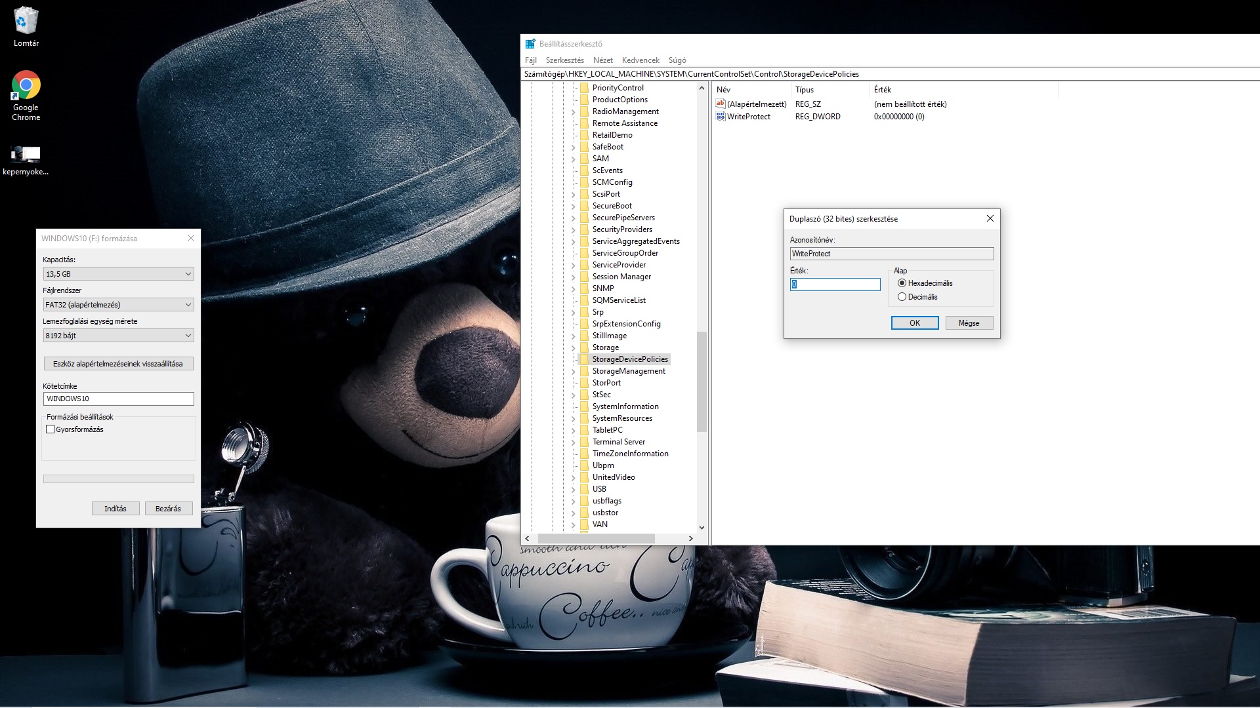Click the Kötetcímke WINDOWS10 text field

[118, 399]
